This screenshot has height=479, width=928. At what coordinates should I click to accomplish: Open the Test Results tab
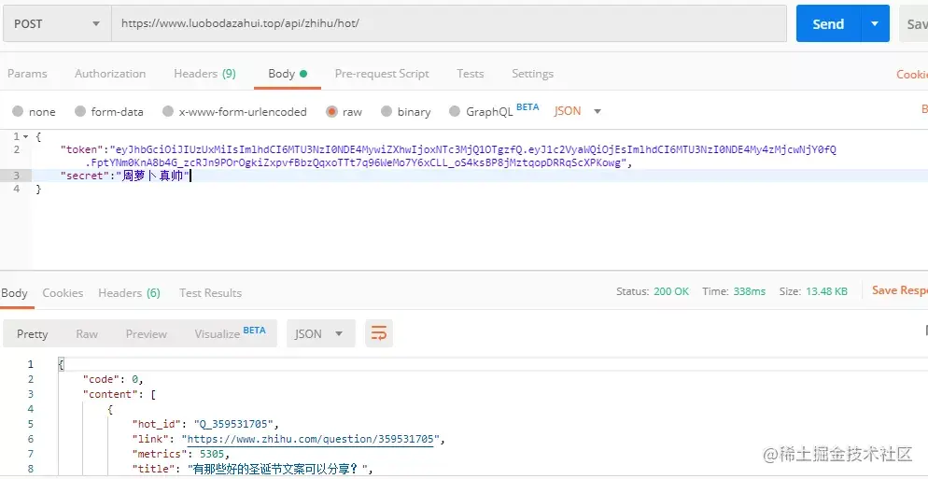coord(210,293)
